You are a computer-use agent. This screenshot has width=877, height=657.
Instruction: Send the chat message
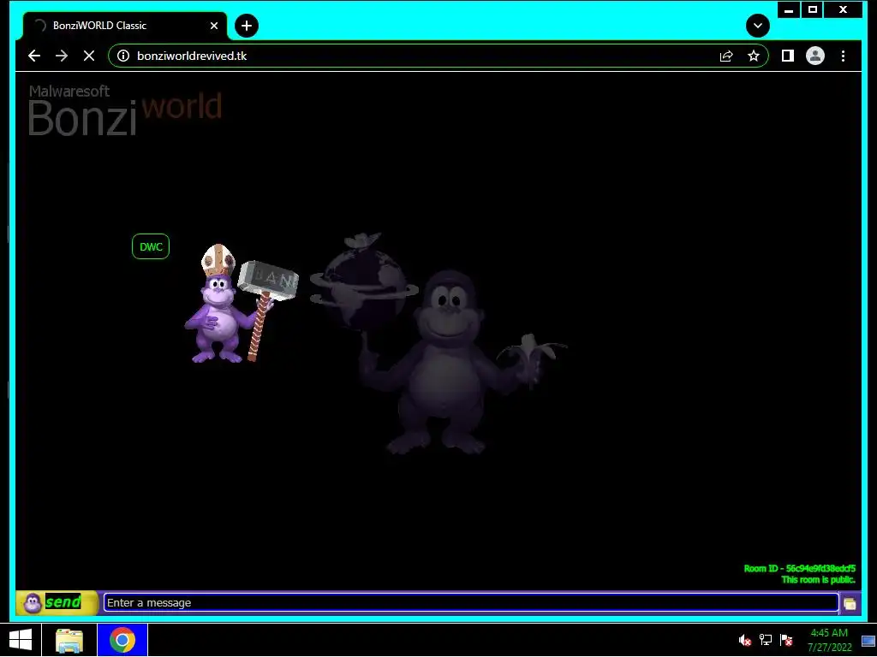pos(57,603)
